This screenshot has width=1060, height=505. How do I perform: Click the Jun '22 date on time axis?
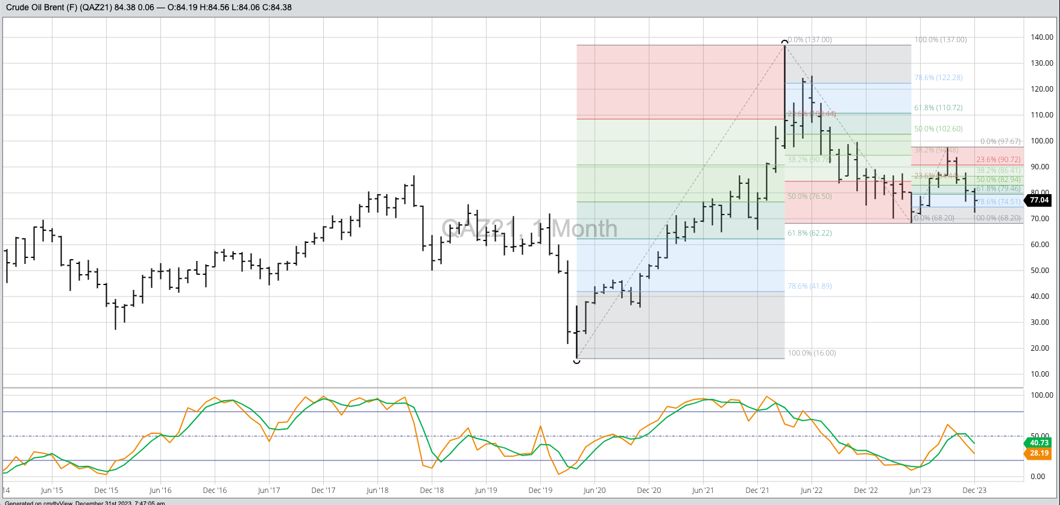click(812, 491)
